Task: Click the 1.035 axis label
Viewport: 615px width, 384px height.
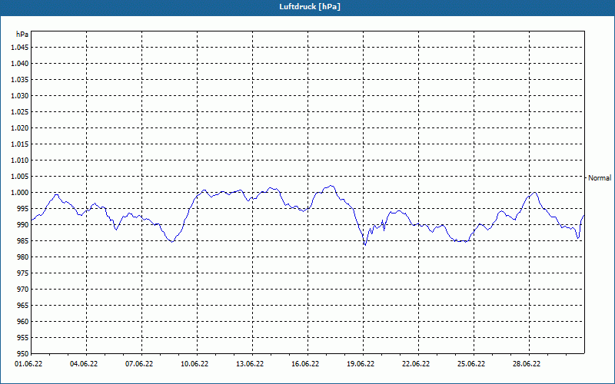Action: pos(20,80)
